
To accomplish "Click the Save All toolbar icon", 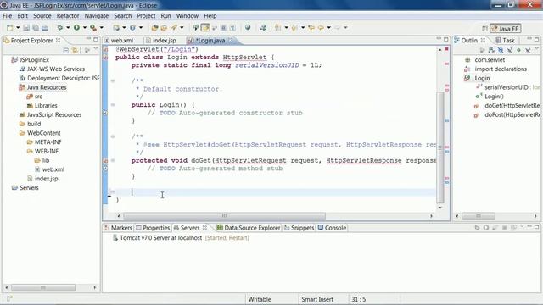I will coord(36,28).
